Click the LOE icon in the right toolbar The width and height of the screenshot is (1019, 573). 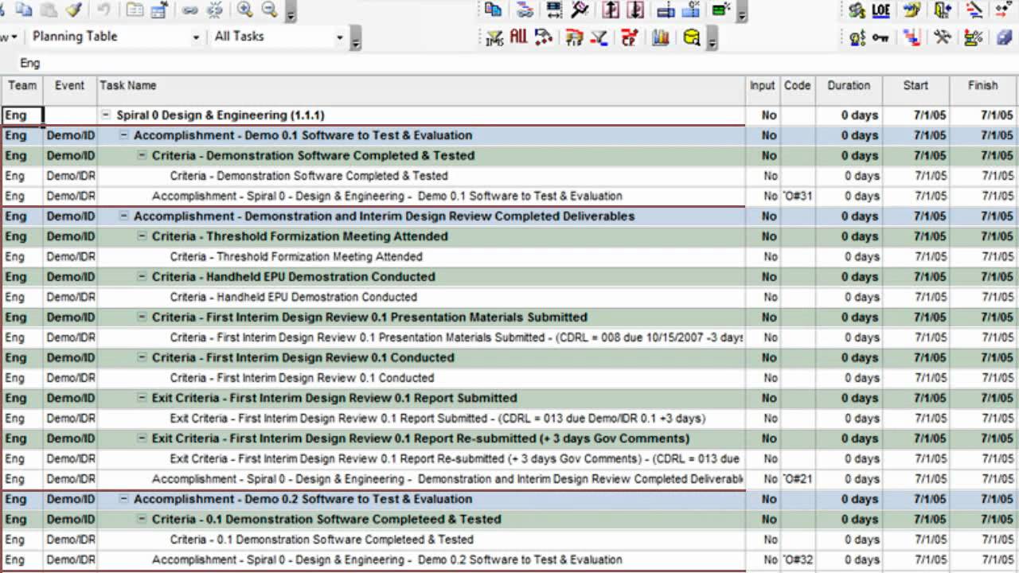click(880, 10)
